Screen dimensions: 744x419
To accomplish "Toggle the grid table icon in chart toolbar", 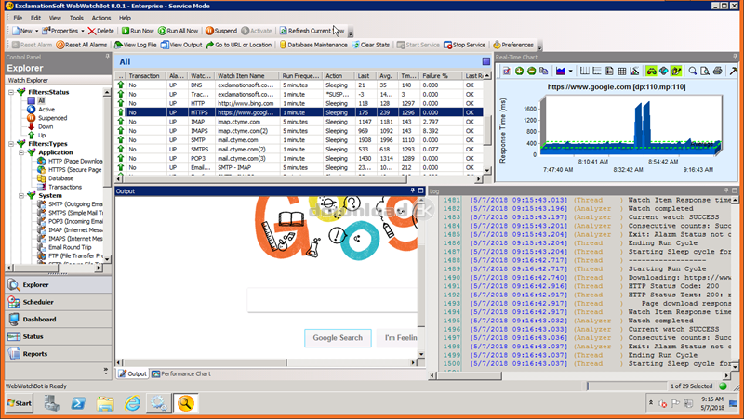I will 622,72.
